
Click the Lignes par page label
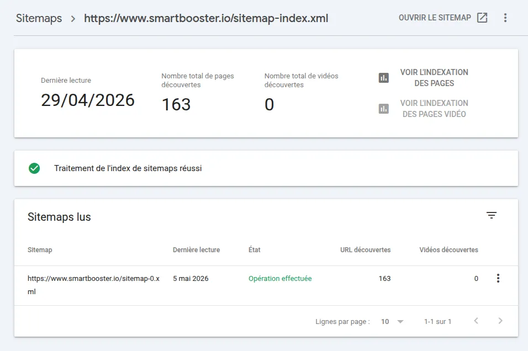tap(342, 321)
